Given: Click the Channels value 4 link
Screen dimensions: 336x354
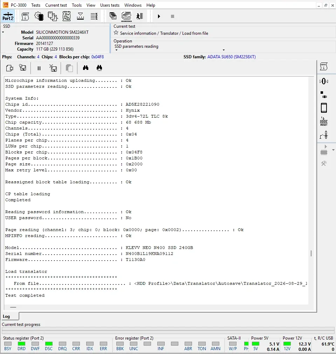Looking at the screenshot, I should tap(38, 57).
